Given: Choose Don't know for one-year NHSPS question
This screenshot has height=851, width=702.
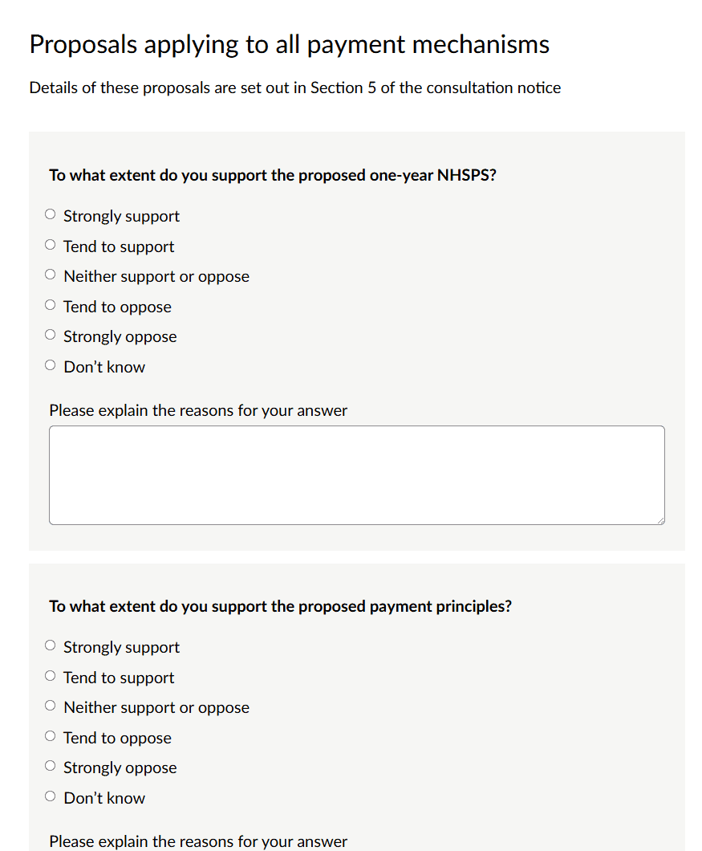Looking at the screenshot, I should coord(51,366).
